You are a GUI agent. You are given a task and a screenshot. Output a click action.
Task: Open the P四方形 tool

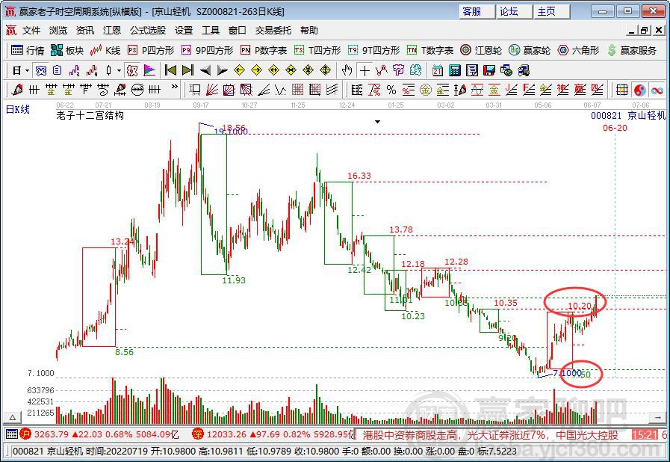pos(152,51)
